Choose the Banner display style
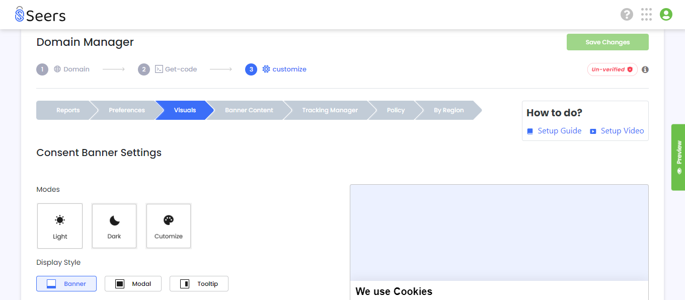 pyautogui.click(x=66, y=283)
